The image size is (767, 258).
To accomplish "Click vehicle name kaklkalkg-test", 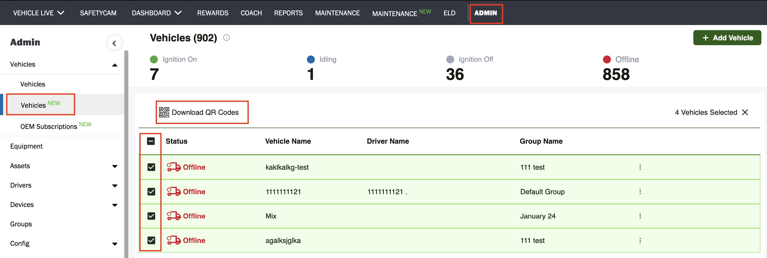I will pos(287,167).
